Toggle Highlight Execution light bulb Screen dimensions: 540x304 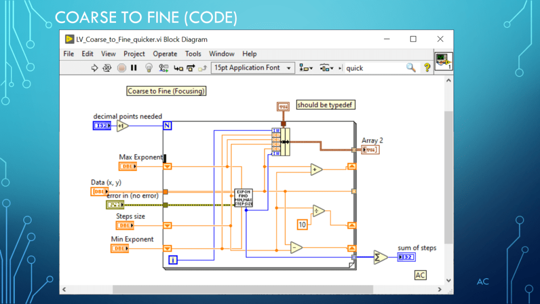click(x=149, y=68)
